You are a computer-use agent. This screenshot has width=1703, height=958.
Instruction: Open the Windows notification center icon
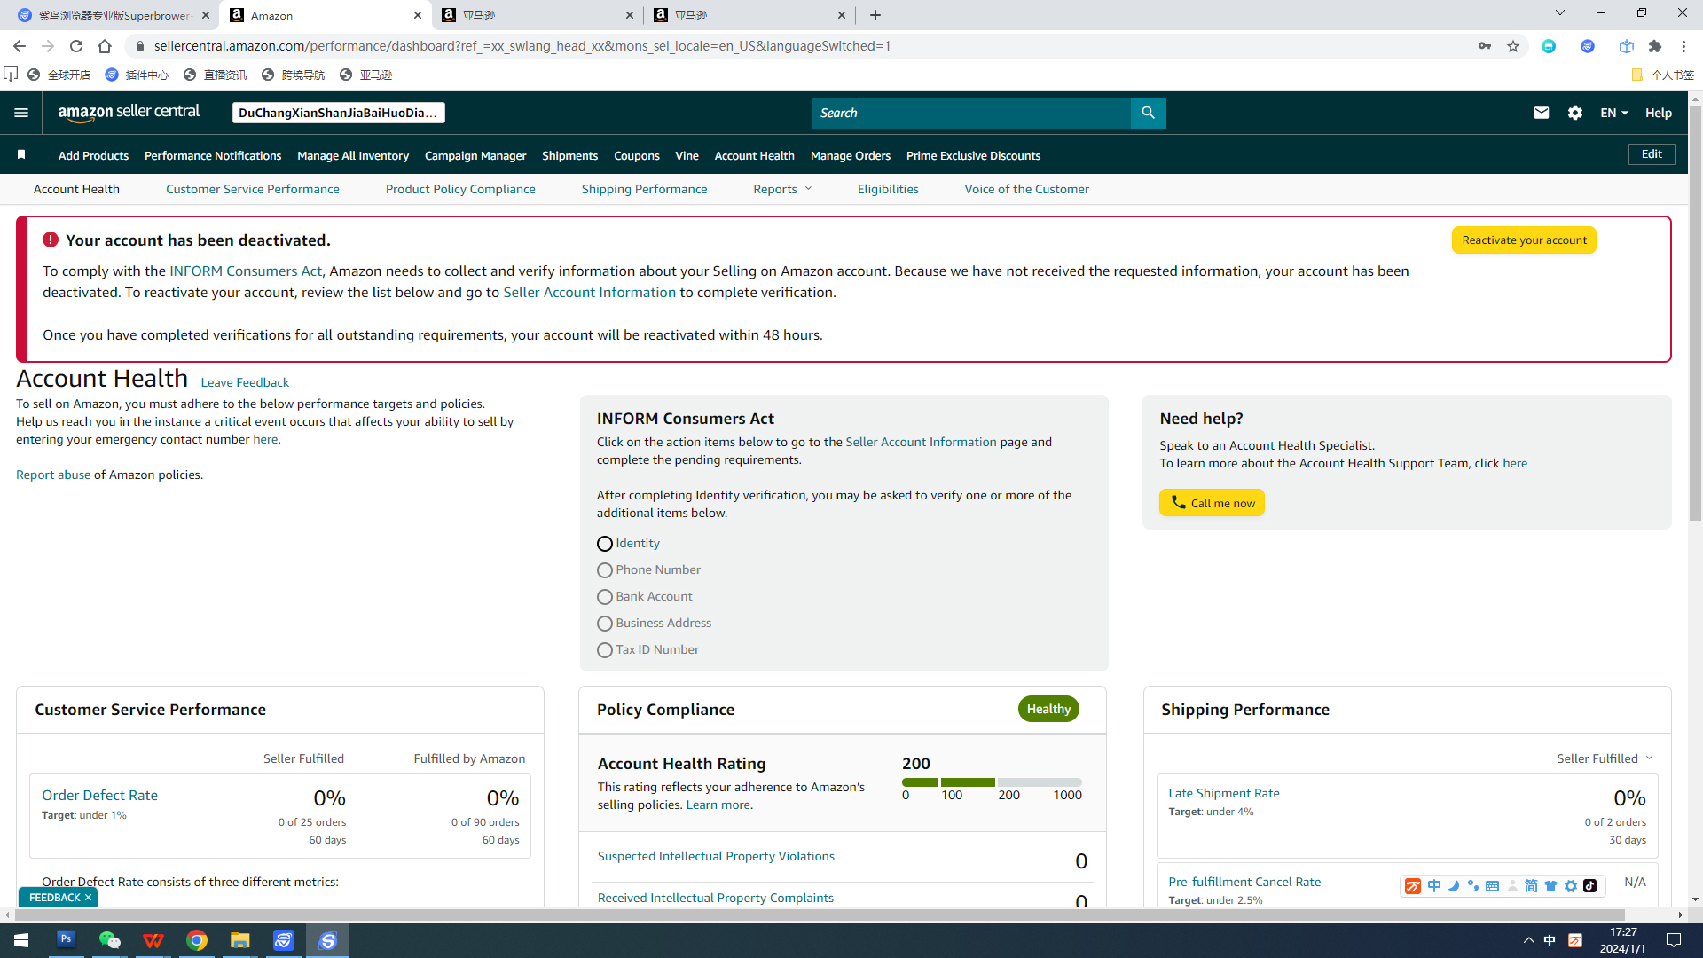(1674, 940)
